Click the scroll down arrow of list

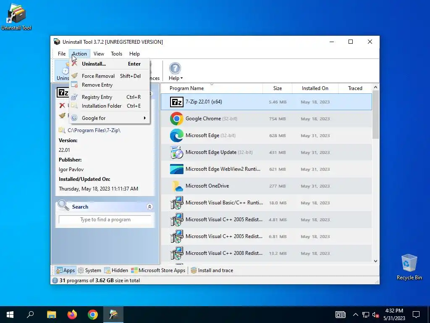375,261
